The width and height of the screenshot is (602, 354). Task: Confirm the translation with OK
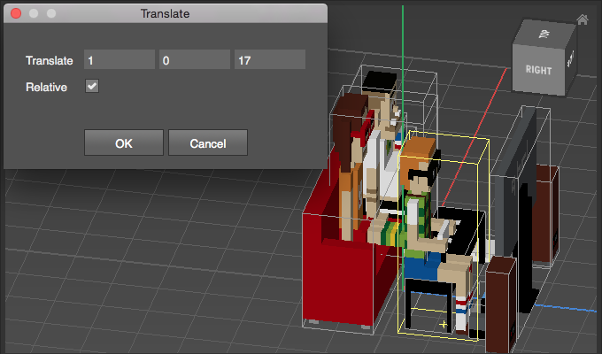point(123,142)
